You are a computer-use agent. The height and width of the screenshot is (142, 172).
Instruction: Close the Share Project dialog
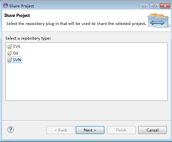165,6
